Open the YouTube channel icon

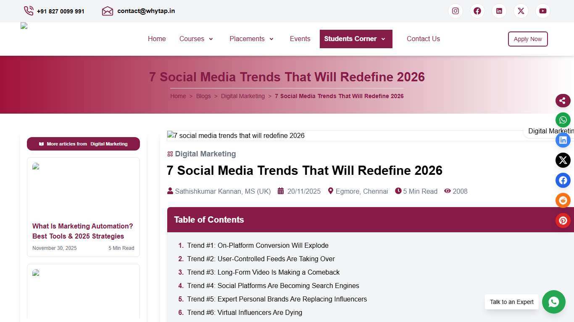[543, 11]
